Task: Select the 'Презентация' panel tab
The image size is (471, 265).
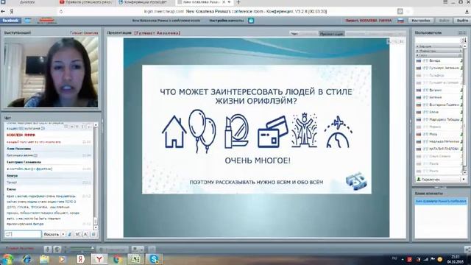Action: [331, 34]
